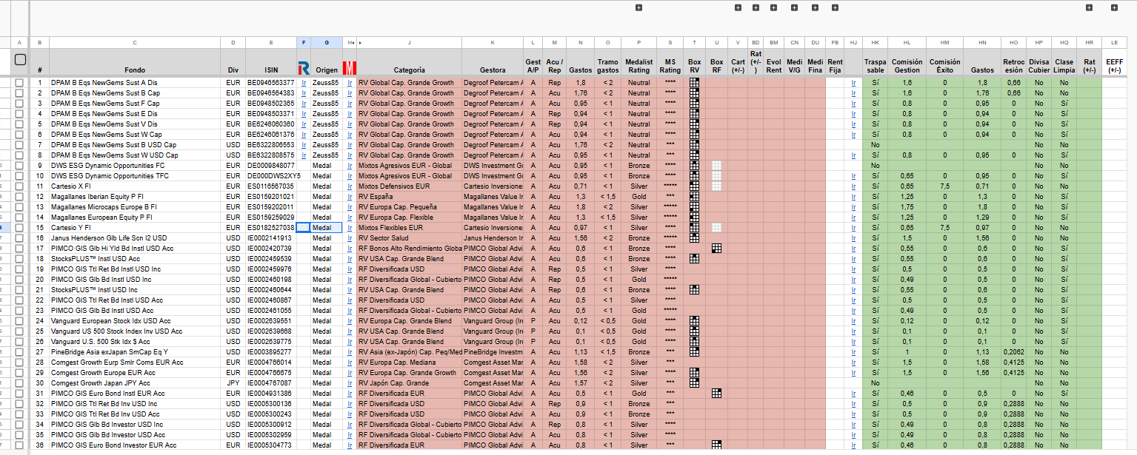Screen dimensions: 1137x455
Task: Click the Box RV style box for Vanguard U.S. 500 Stk Idx $ Acc
Action: (694, 342)
